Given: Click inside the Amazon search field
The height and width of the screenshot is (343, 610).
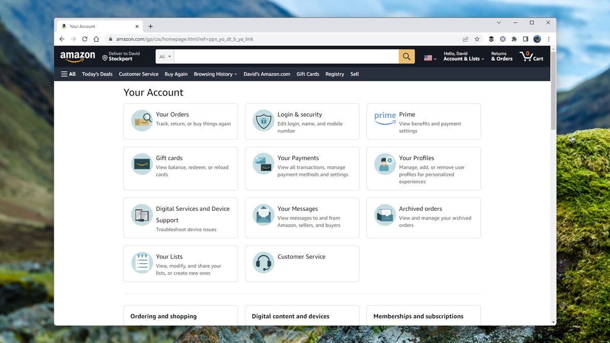Looking at the screenshot, I should tap(285, 56).
